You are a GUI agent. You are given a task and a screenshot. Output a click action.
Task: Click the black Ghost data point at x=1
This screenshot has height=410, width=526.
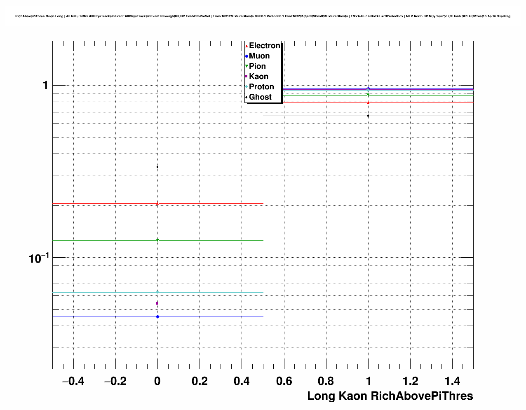(x=368, y=116)
